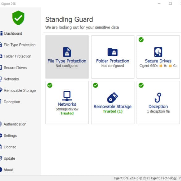Open the Networks tile computer icon

(67, 96)
